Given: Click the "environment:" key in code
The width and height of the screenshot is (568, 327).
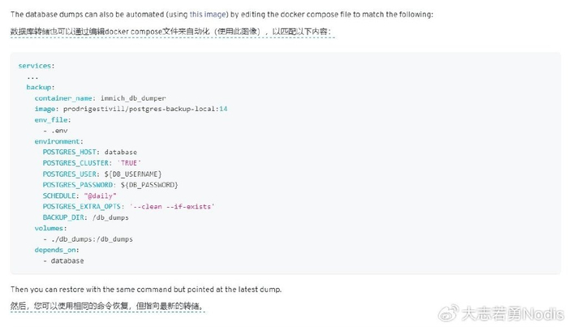Looking at the screenshot, I should (58, 141).
